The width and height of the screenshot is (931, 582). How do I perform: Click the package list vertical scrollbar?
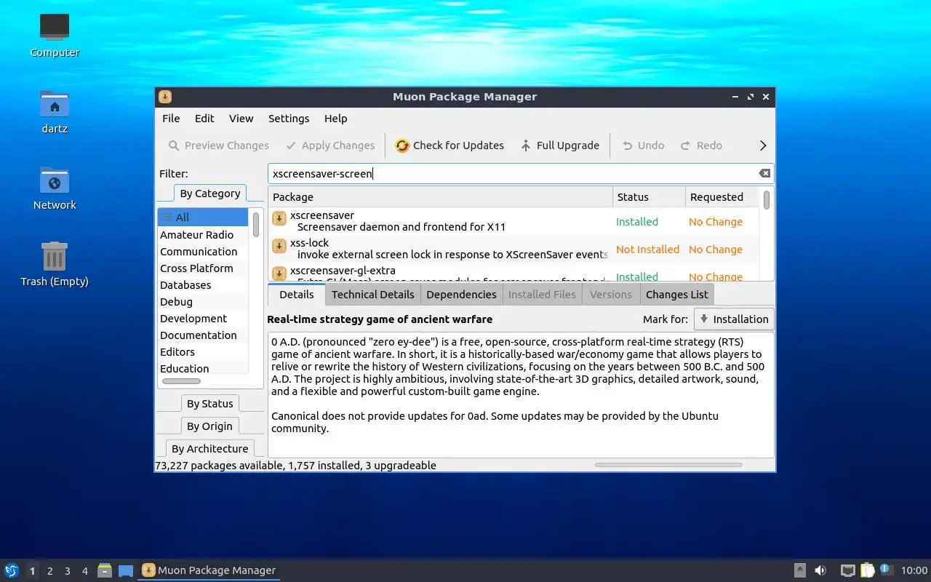coord(767,200)
